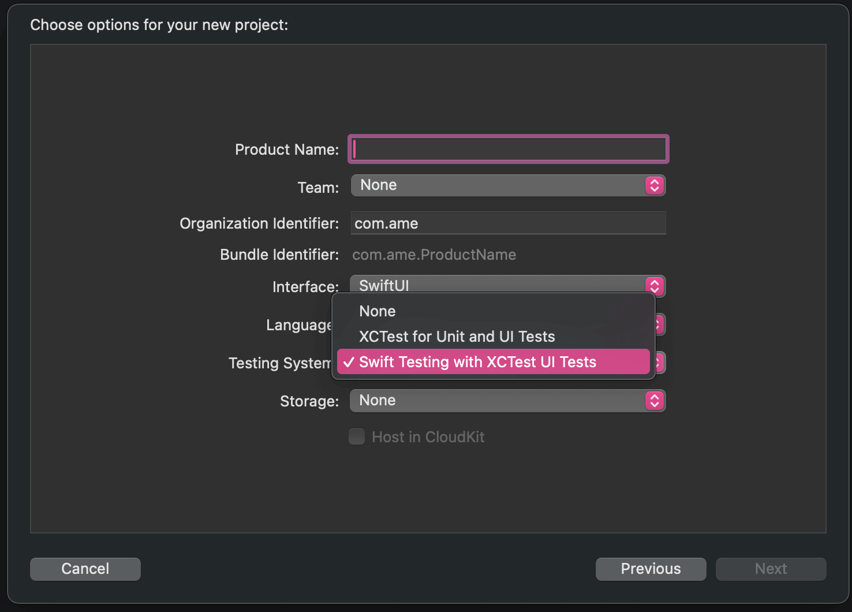The width and height of the screenshot is (852, 612).
Task: Click the Team dropdown stepper arrows
Action: click(655, 185)
